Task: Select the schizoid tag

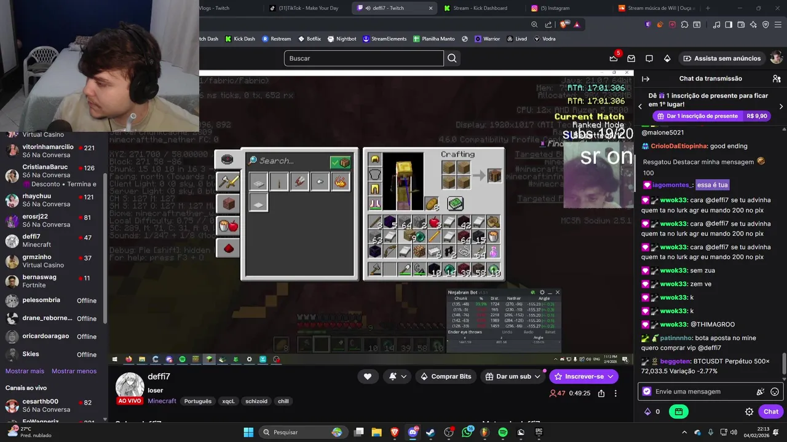Action: click(x=256, y=401)
